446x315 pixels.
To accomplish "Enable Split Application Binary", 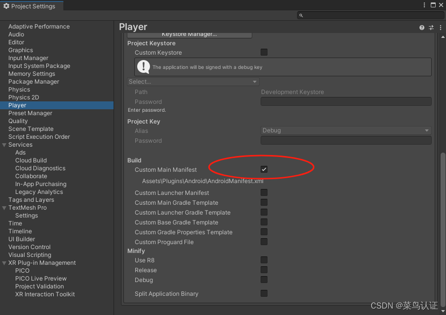I will (x=264, y=293).
